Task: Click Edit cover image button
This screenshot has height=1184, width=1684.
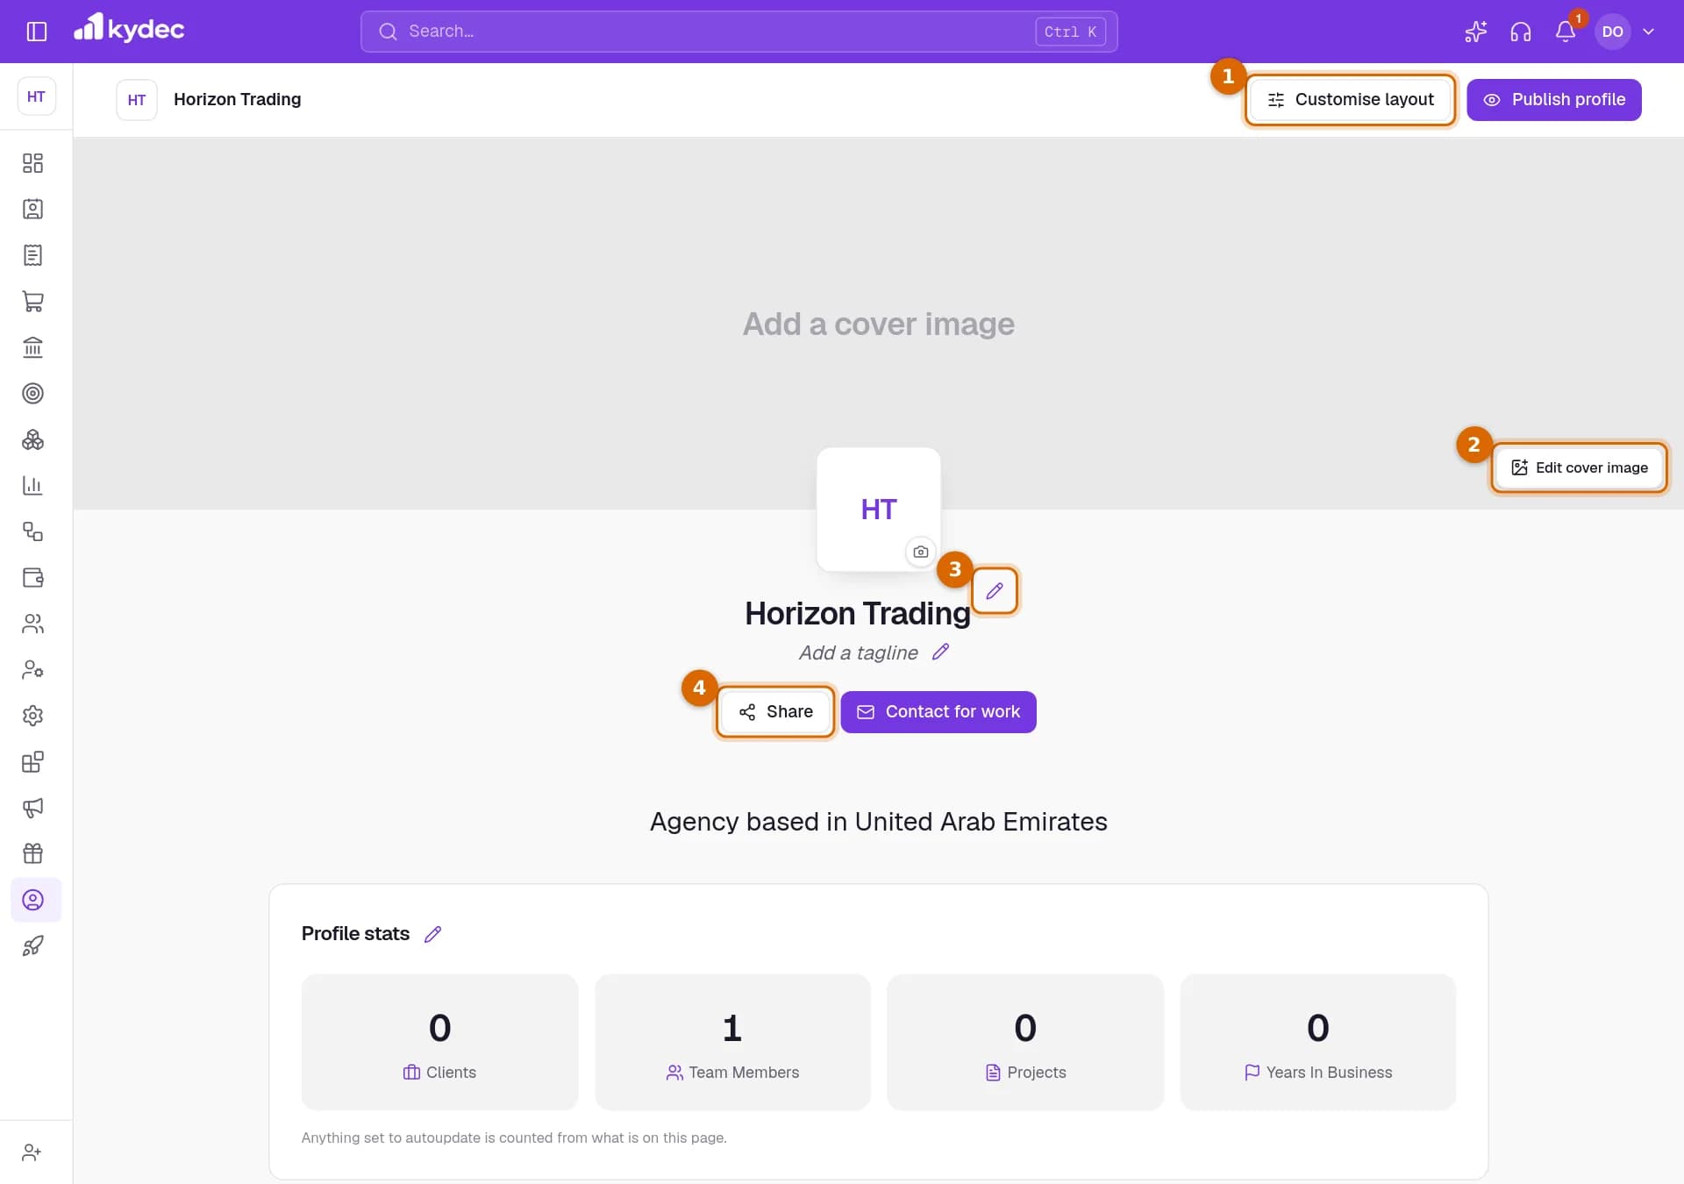Action: (x=1579, y=467)
